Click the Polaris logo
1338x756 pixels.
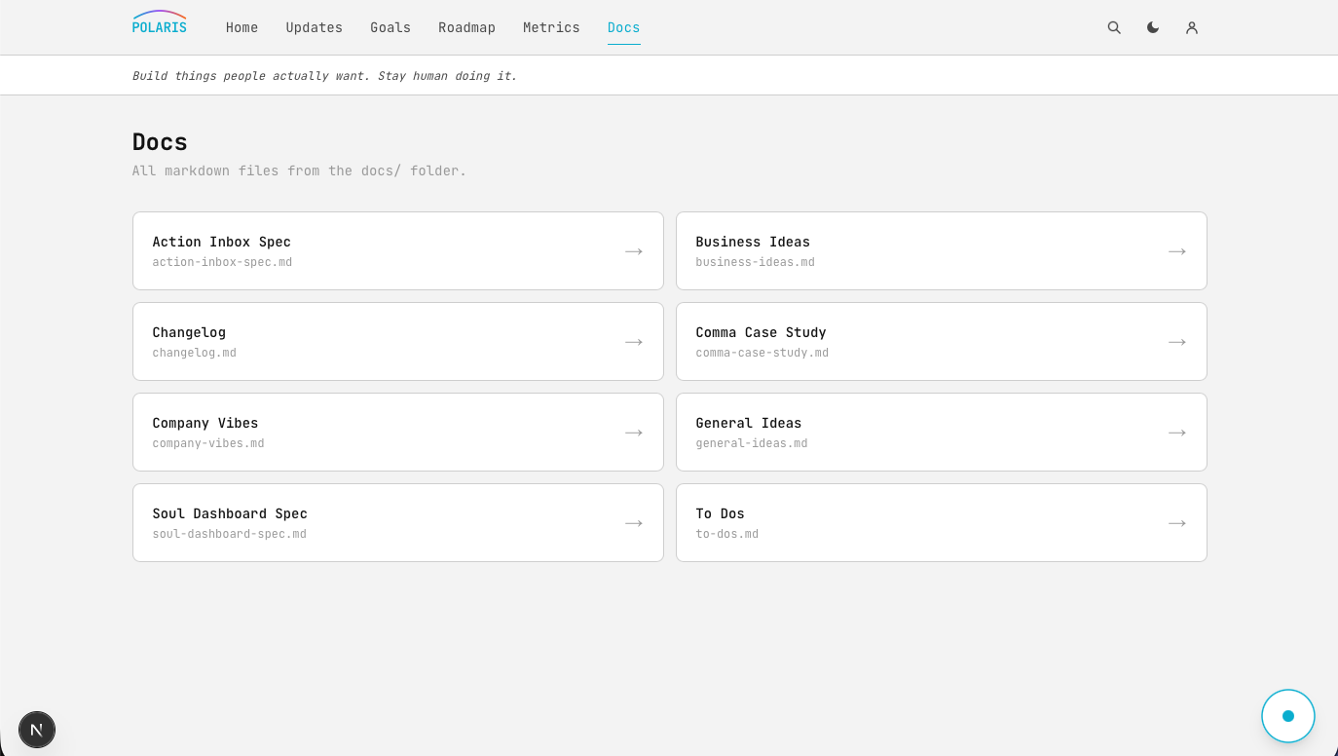pos(160,23)
